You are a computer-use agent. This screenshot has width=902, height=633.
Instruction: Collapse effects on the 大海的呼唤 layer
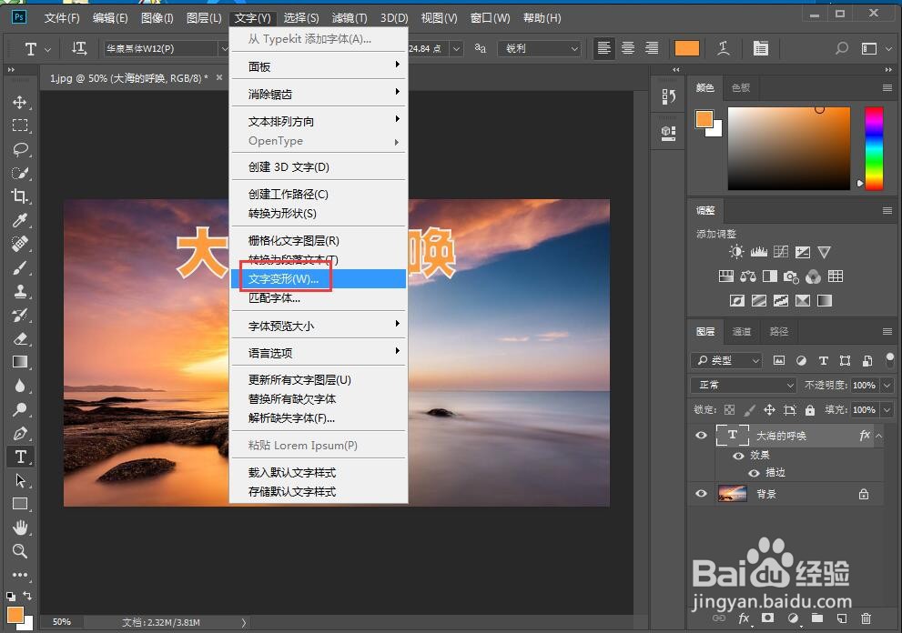[877, 435]
